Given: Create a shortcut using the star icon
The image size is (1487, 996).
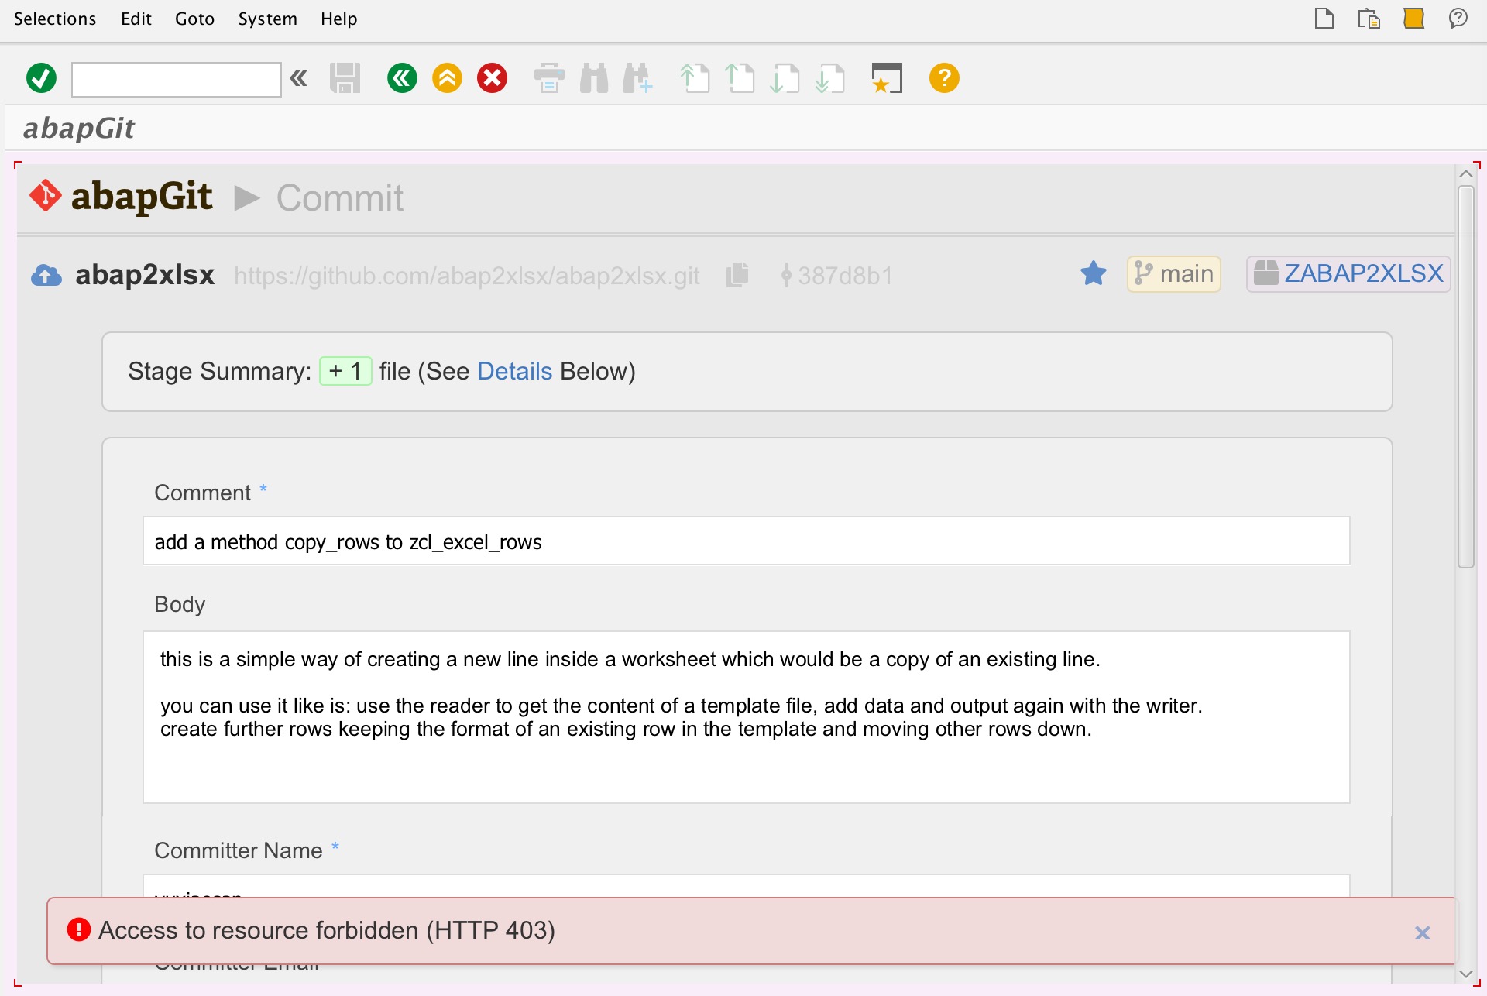Looking at the screenshot, I should click(x=886, y=77).
